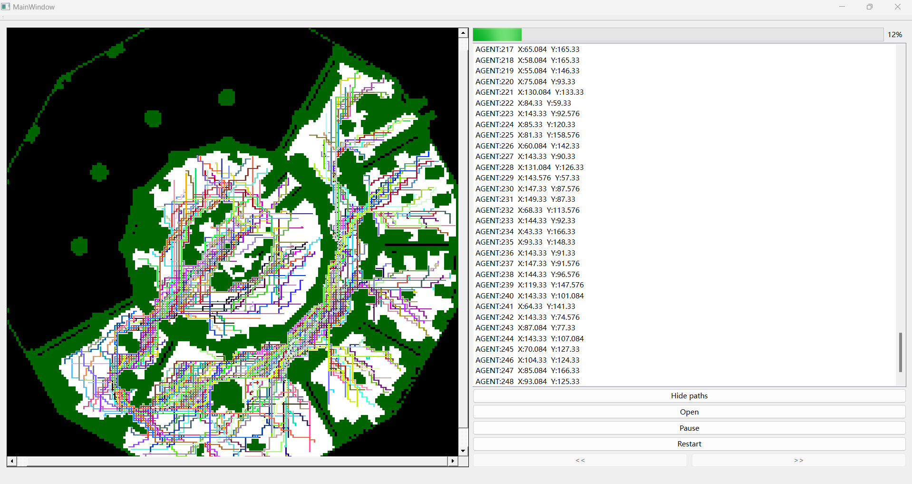
Task: Click the map's vertical scrollbar handle
Action: point(463,239)
